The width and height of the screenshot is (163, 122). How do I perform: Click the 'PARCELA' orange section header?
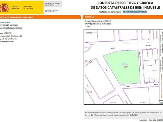tap(123, 17)
